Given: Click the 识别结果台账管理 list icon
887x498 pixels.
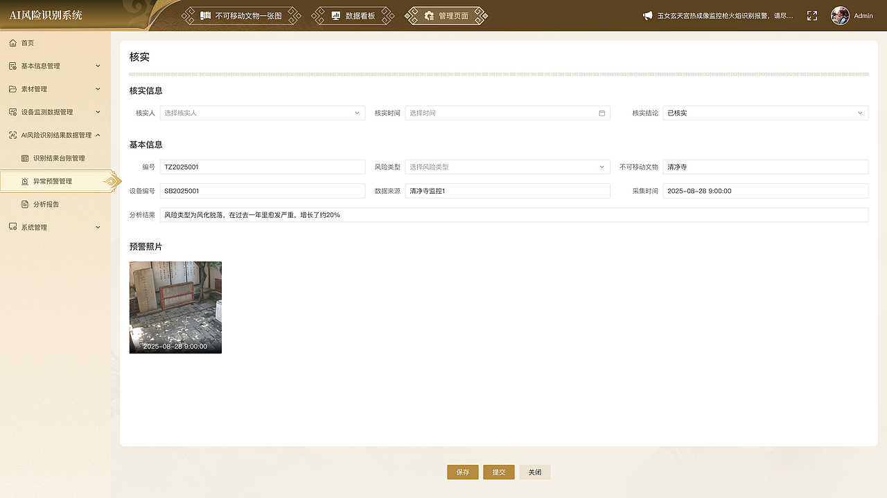Looking at the screenshot, I should (x=25, y=158).
